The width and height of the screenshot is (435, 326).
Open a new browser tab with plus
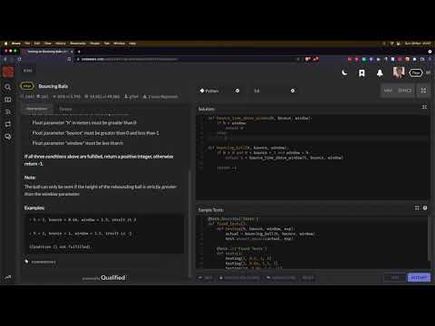(x=79, y=52)
